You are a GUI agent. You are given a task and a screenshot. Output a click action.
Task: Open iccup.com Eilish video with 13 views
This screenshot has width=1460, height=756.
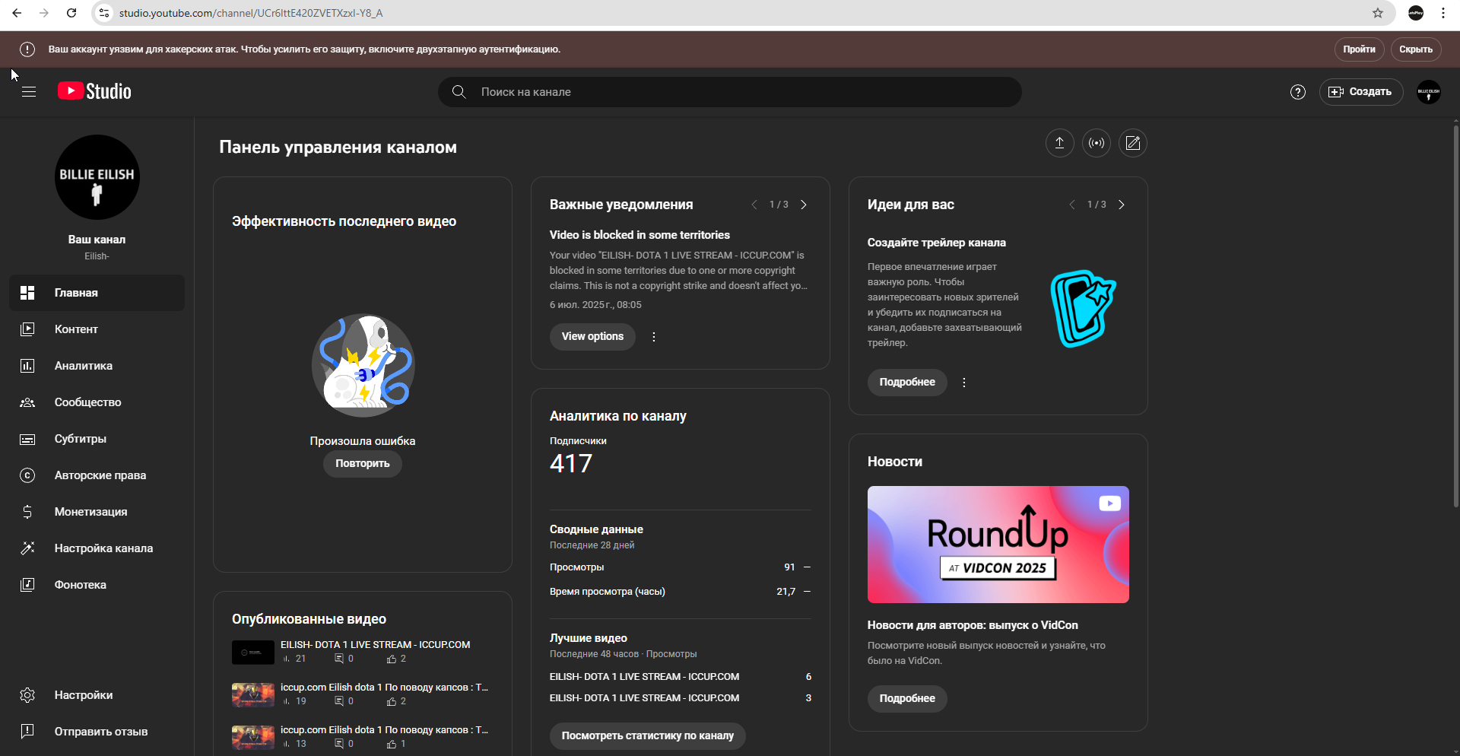(384, 730)
